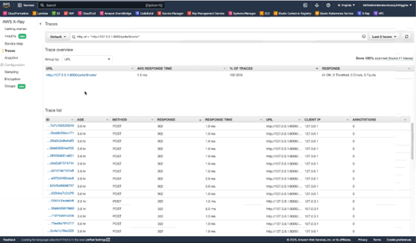
Task: Go to Service map in sidebar
Action: point(14,43)
